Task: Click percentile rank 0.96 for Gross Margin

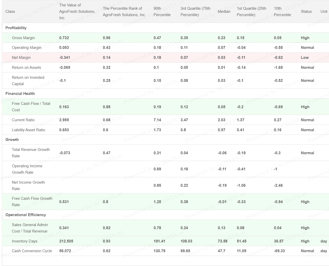Action: pyautogui.click(x=107, y=38)
